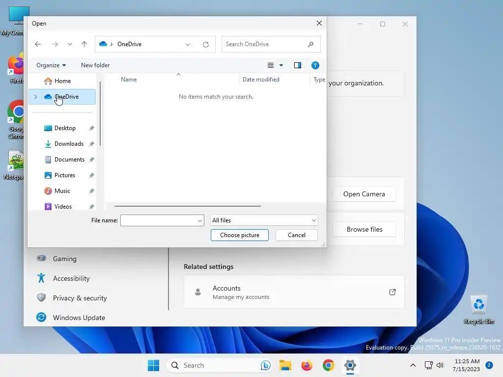This screenshot has height=377, width=503.
Task: Open the Music quick access folder
Action: click(62, 191)
